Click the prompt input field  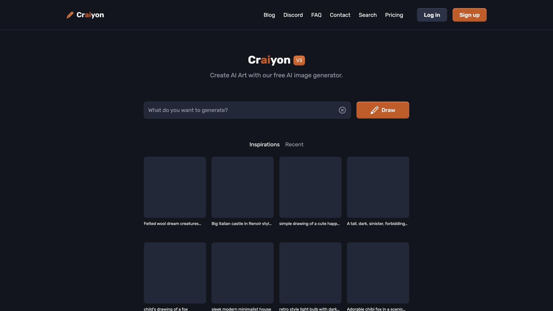240,110
